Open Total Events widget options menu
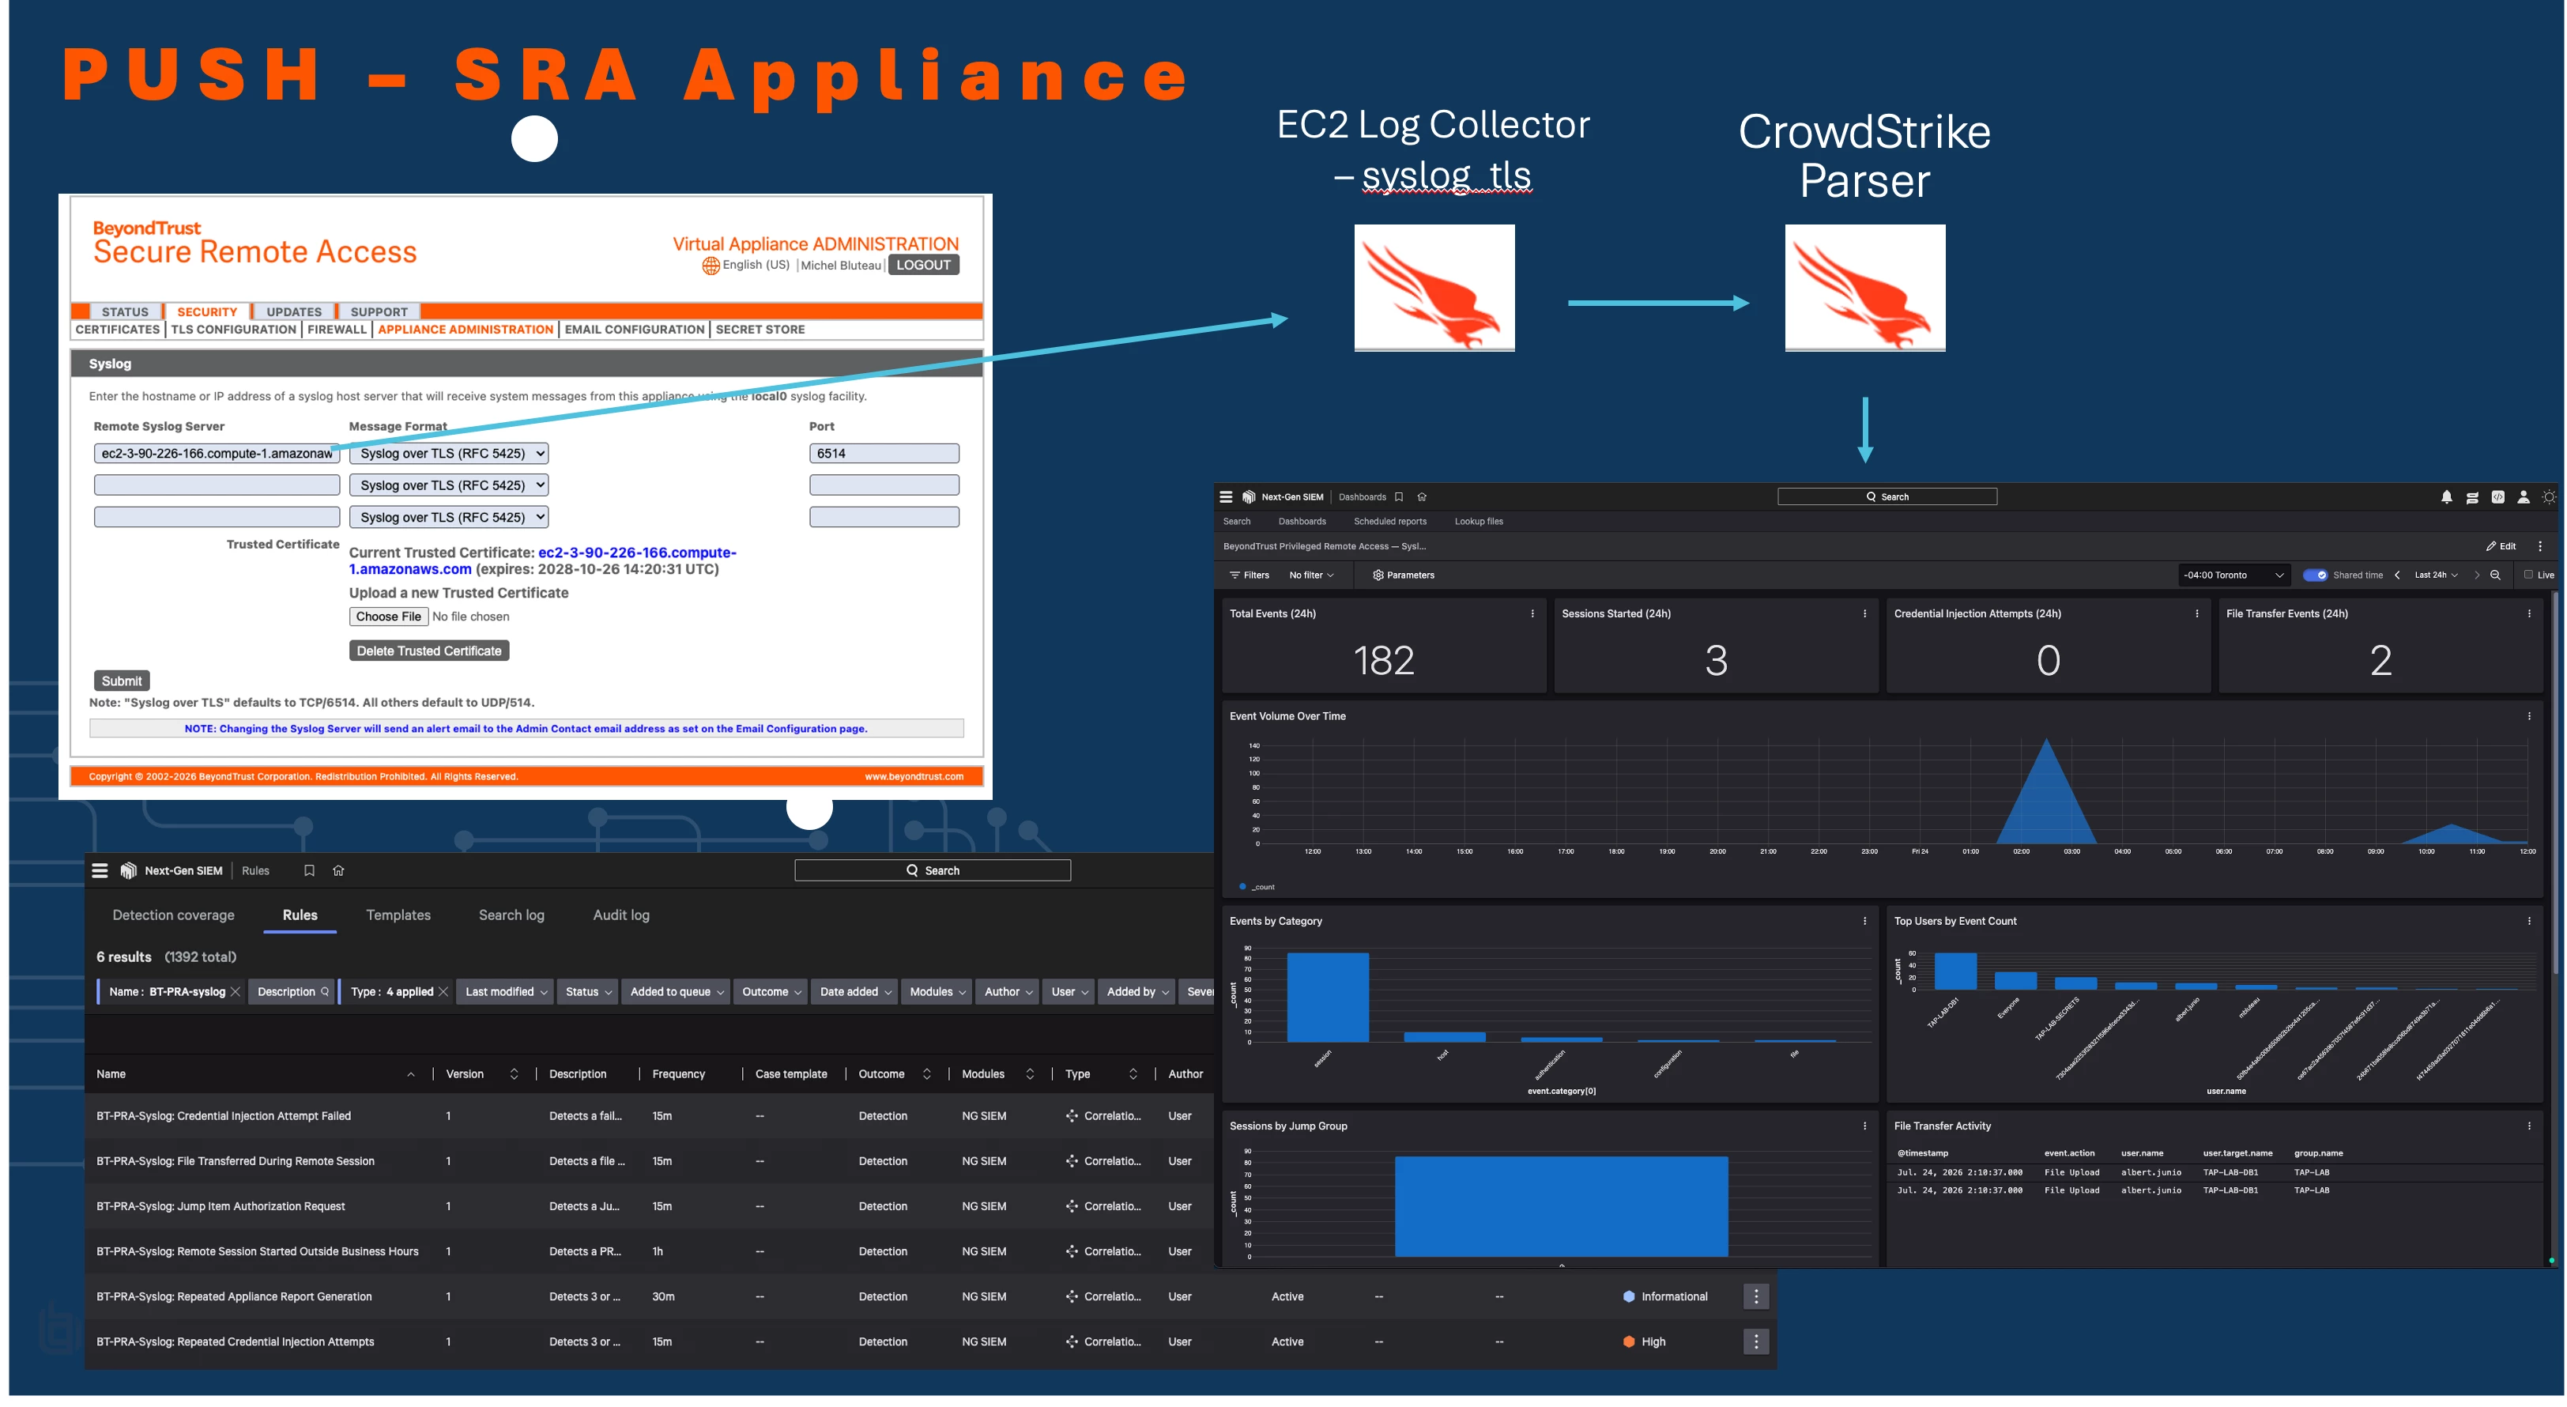Viewport: 2567px width, 1407px height. 1532,614
